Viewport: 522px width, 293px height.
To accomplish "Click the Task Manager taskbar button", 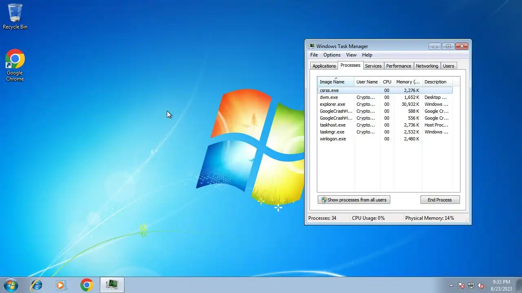I will (x=112, y=285).
